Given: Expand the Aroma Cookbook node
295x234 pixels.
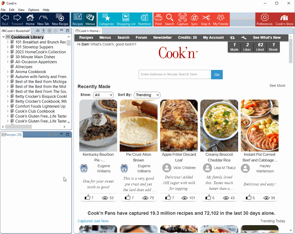Looking at the screenshot, I should pyautogui.click(x=8, y=71).
